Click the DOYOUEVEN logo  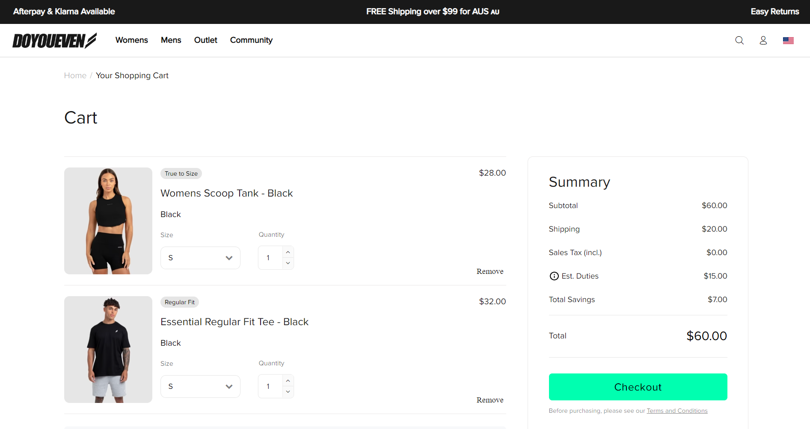coord(54,41)
